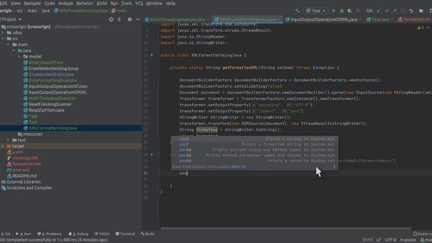Collapse the src folder

point(3,38)
